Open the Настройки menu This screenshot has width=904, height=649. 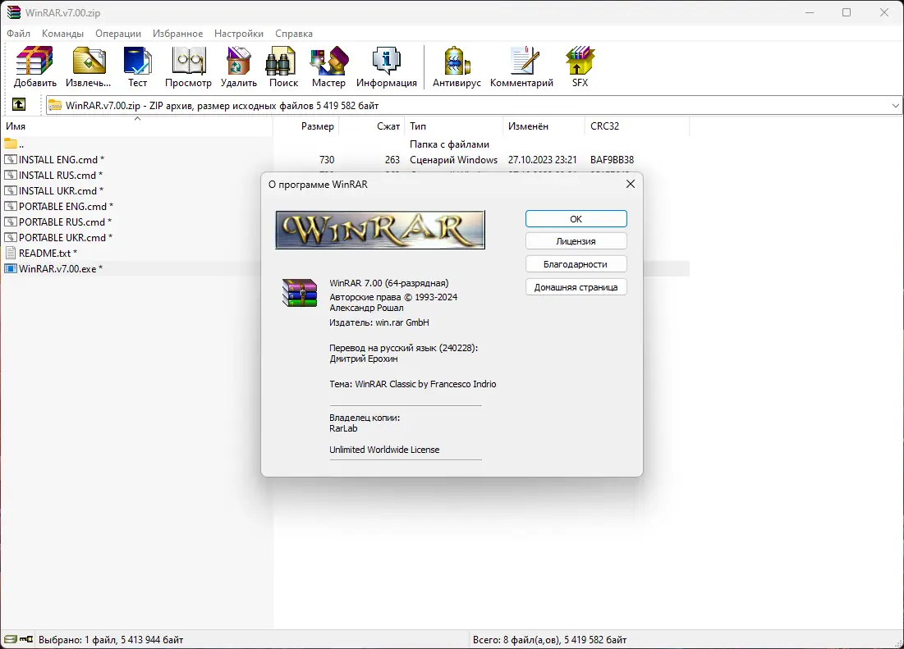point(239,34)
